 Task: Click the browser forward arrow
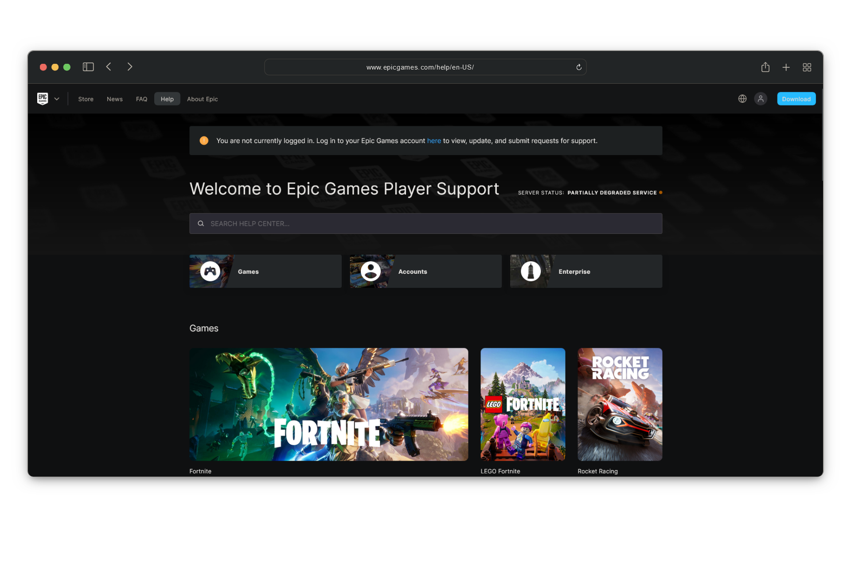129,67
